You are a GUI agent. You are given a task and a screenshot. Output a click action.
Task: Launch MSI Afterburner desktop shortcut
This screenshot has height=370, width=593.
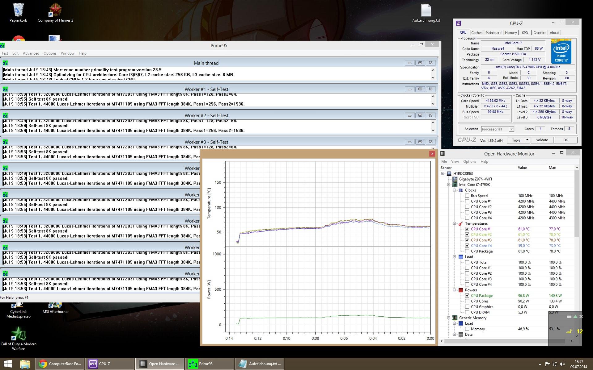pos(56,308)
